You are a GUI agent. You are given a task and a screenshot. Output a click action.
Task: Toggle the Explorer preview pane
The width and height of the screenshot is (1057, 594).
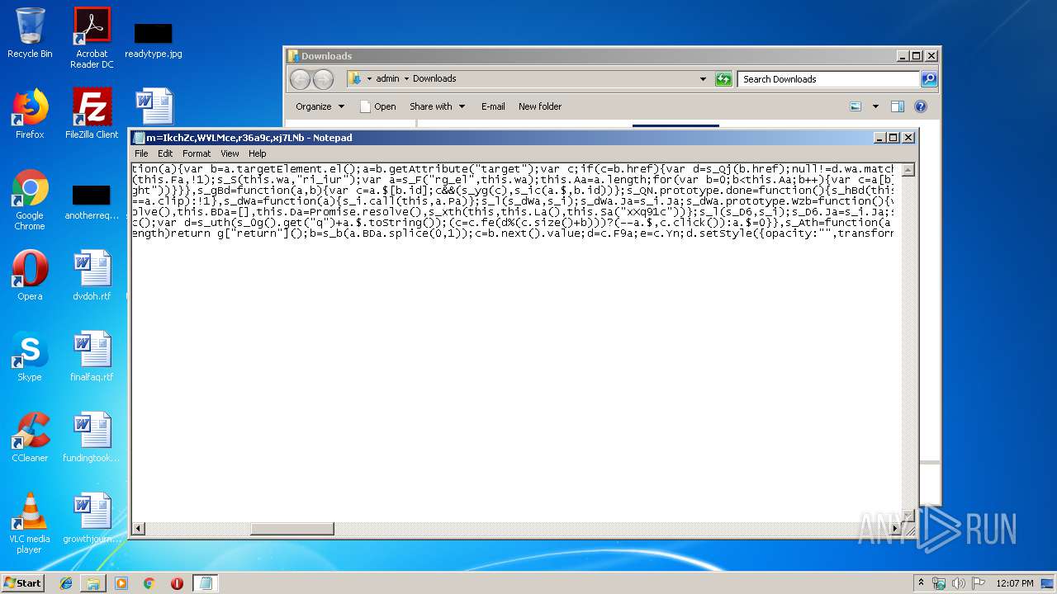pyautogui.click(x=898, y=106)
